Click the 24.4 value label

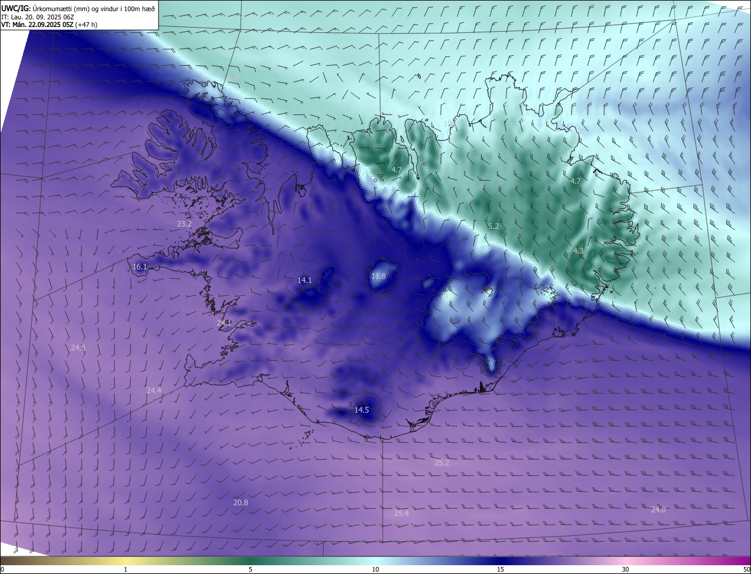[154, 390]
